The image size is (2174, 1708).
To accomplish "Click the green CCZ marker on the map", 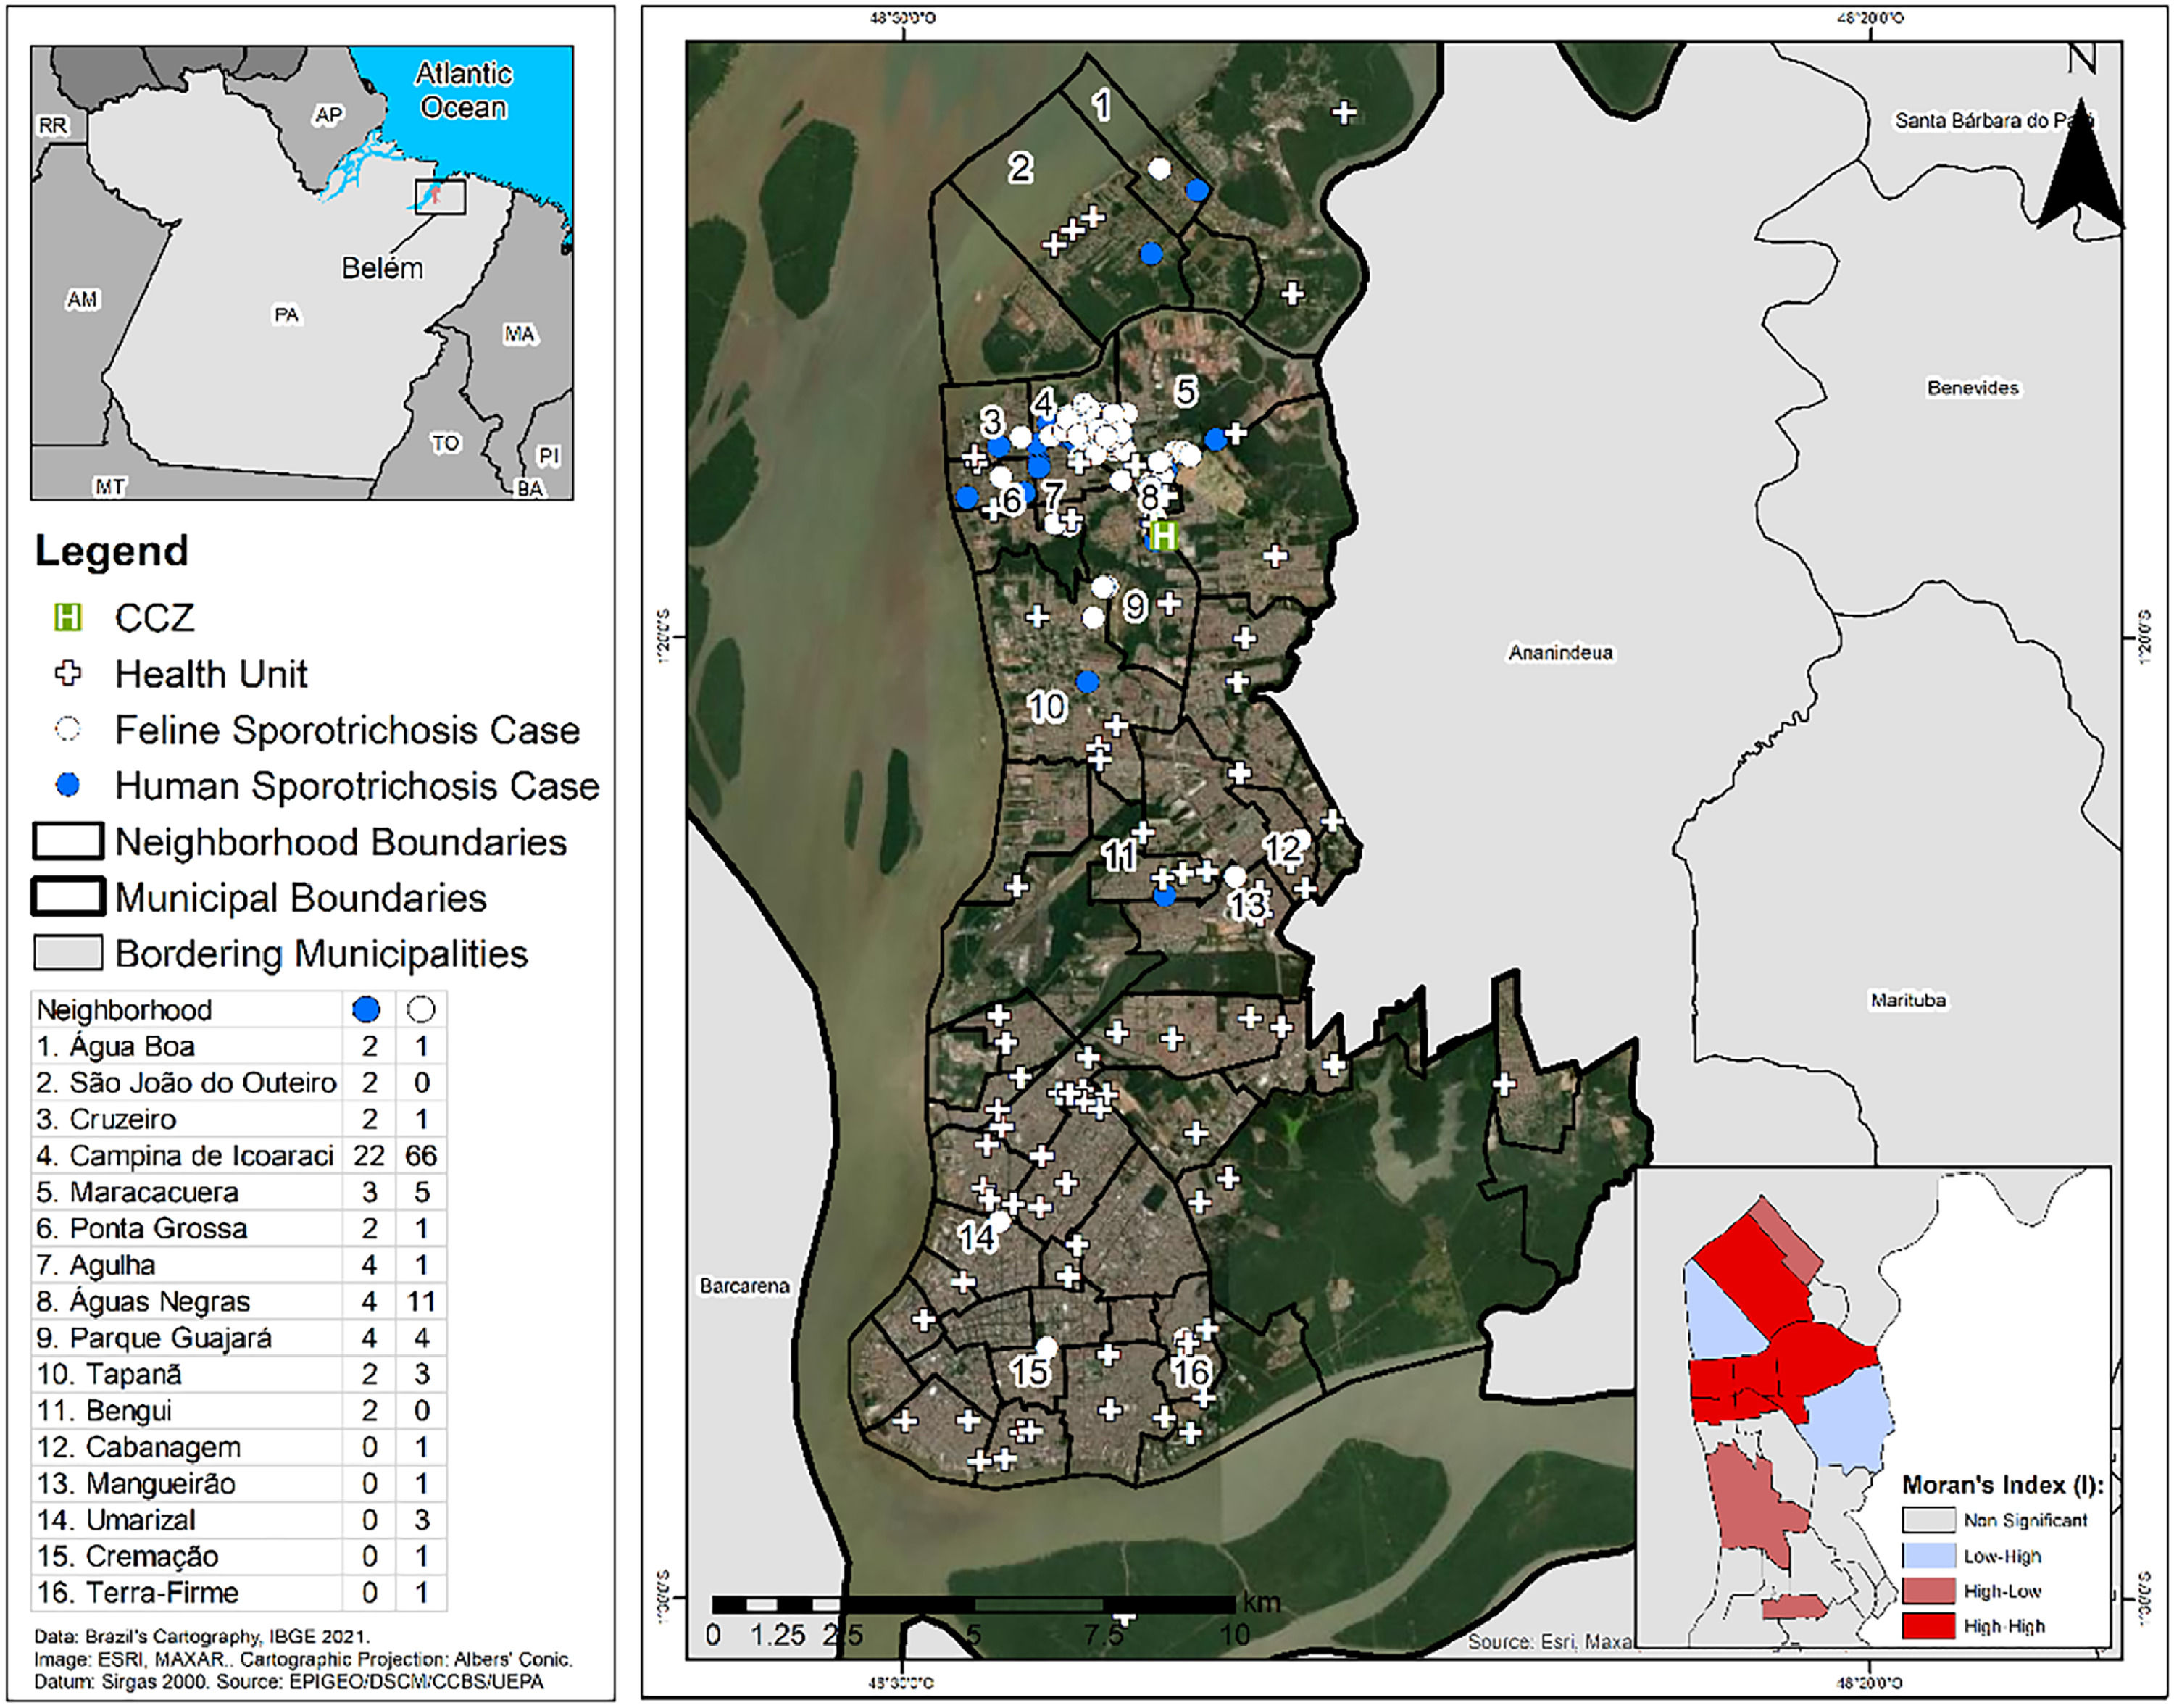I will (1163, 536).
